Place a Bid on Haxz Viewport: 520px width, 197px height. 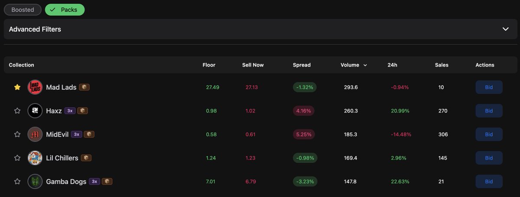tap(489, 111)
